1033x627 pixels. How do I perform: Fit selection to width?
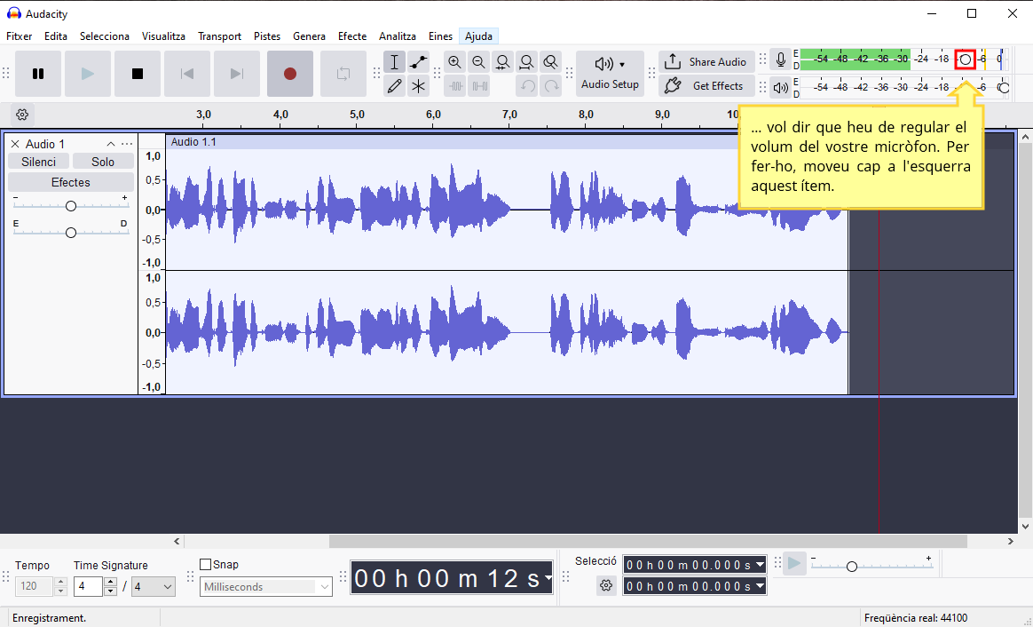tap(502, 63)
